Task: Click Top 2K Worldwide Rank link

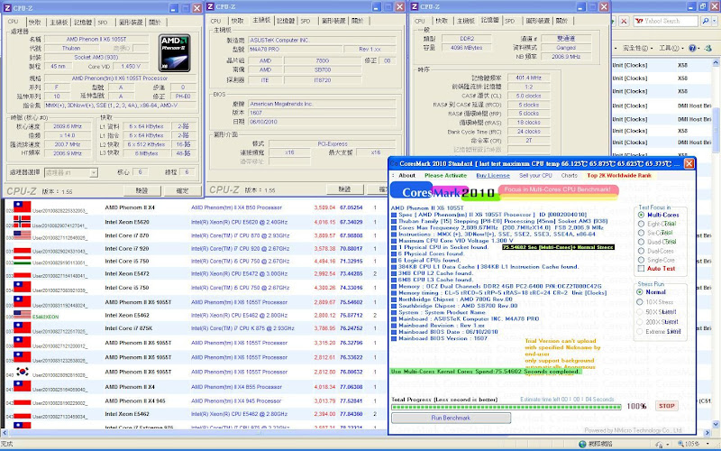Action: (x=619, y=175)
